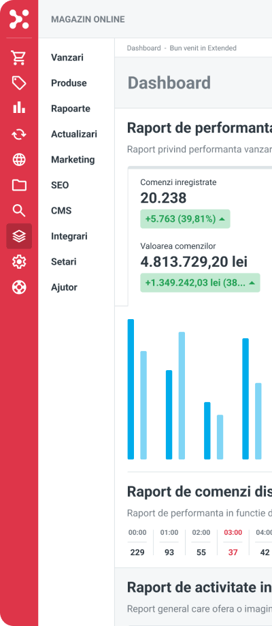This screenshot has height=626, width=272.
Task: Click the Valoarea comenzilor label
Action: coord(178,246)
